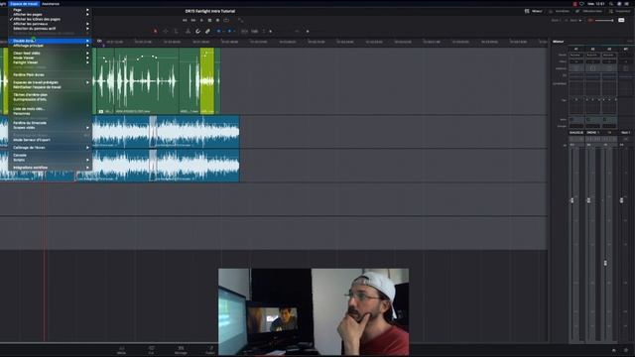This screenshot has height=357, width=635.
Task: Select the Main 1 bus name in mixer
Action: (626, 132)
